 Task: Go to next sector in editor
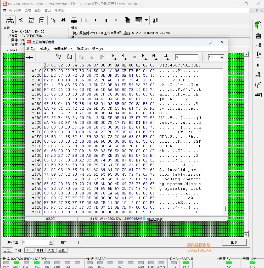coord(145,57)
